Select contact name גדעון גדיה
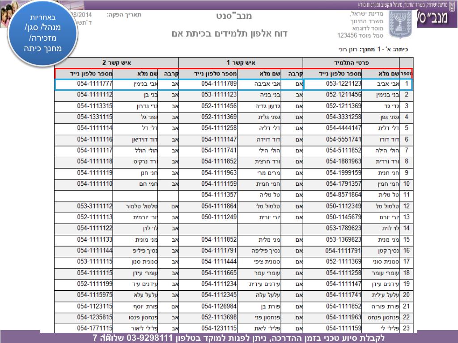458x343 pixels. pos(268,106)
